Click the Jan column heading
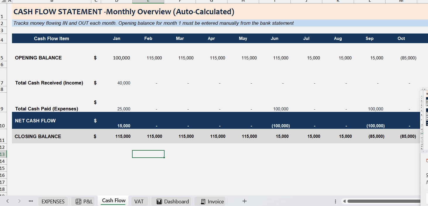The image size is (428, 206). (x=117, y=38)
